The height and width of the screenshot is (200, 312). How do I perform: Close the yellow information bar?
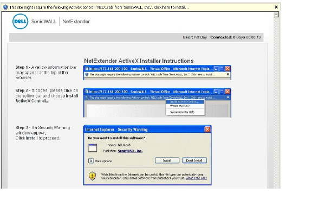click(276, 7)
